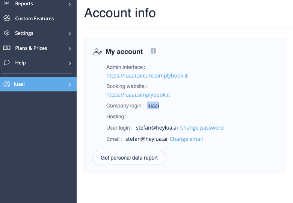Open the luaai.secure.simplybook.it admin link

(147, 76)
